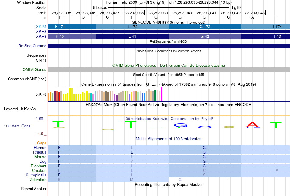Click the XKR8 codon block F 171

tap(72, 27)
